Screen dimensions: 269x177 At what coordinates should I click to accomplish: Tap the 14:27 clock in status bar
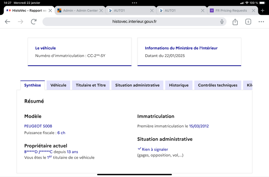pyautogui.click(x=7, y=3)
